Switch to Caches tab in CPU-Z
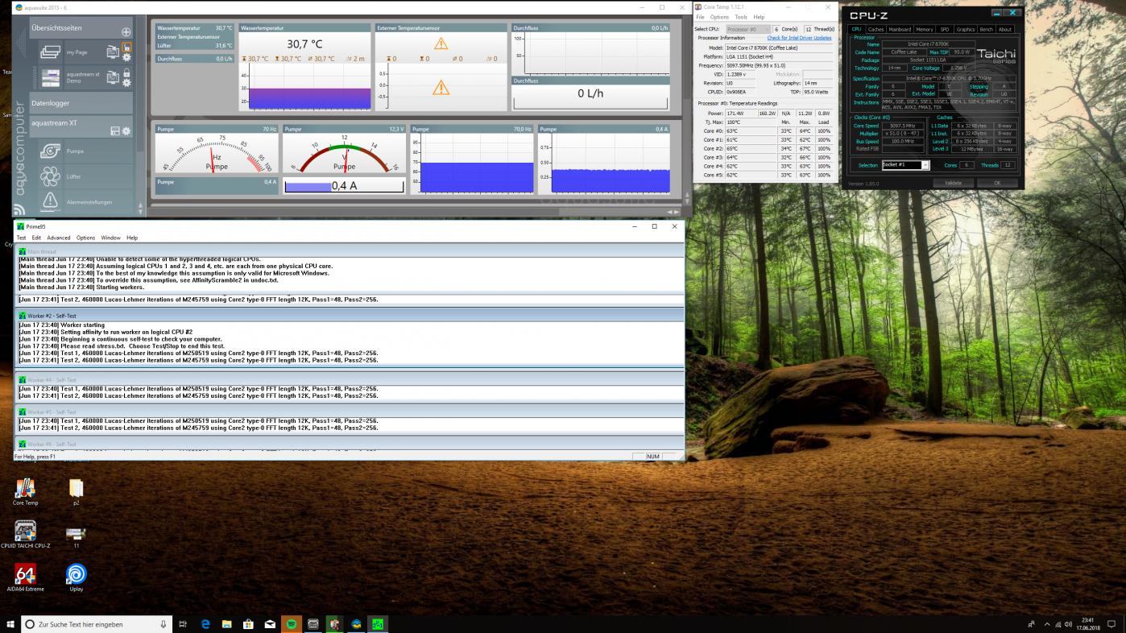 pos(876,30)
